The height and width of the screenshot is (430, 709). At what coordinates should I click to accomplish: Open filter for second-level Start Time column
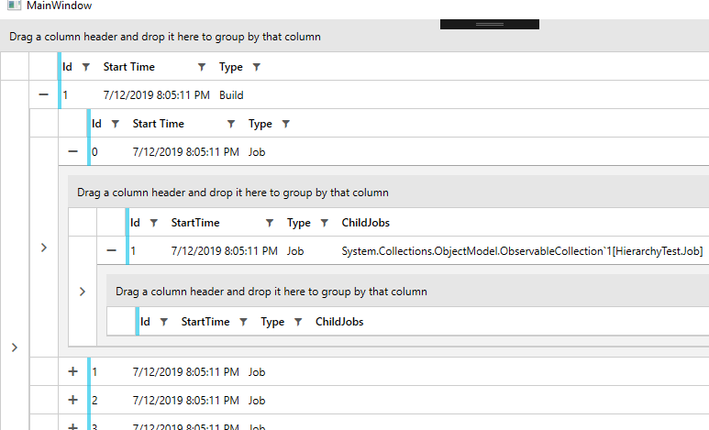231,124
